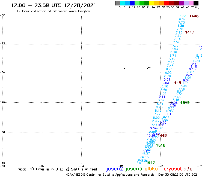
Task: Click the yellow legend color swatch
Action: click(152, 3)
